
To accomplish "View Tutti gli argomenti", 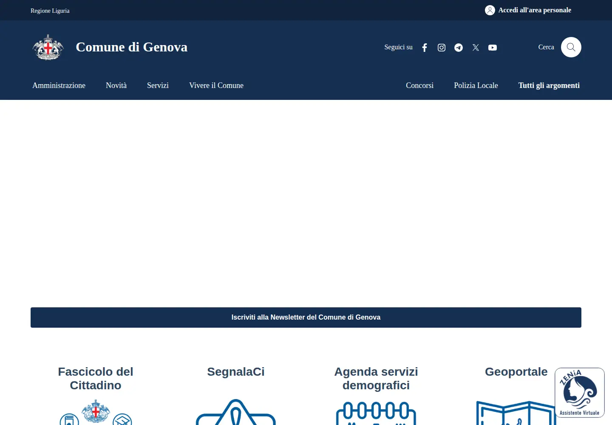I will pyautogui.click(x=549, y=85).
